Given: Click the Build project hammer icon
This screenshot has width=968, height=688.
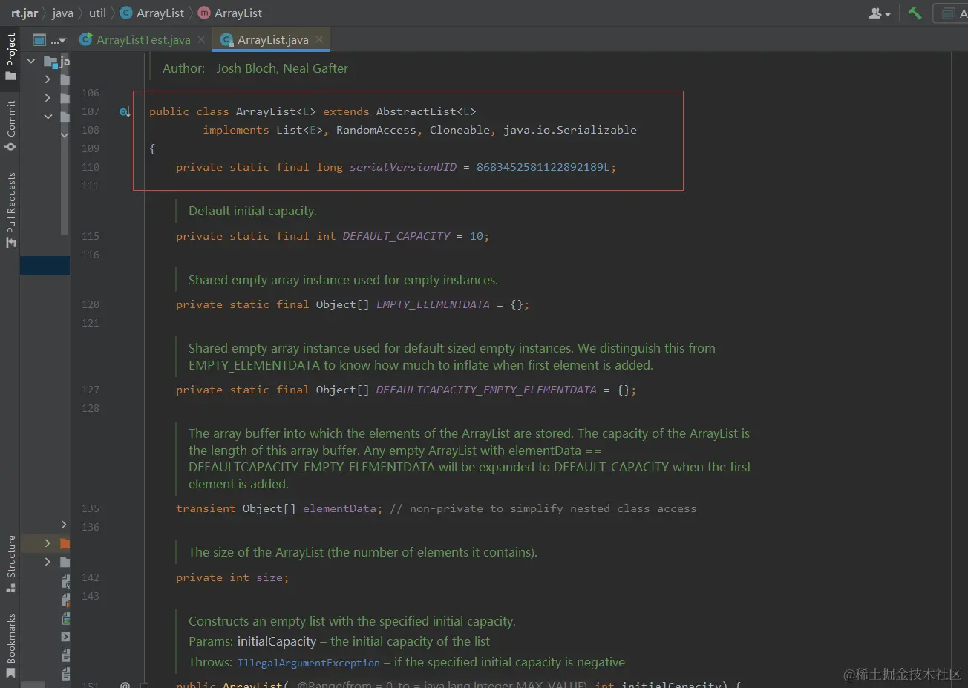Looking at the screenshot, I should [x=915, y=13].
